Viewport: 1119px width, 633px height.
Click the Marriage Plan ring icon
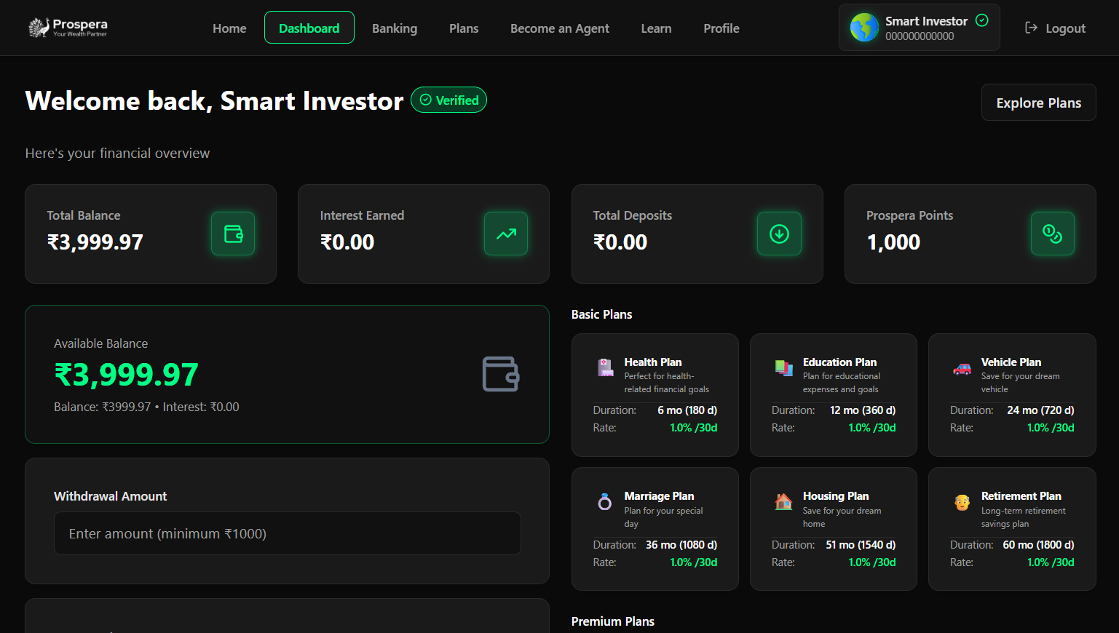tap(605, 502)
